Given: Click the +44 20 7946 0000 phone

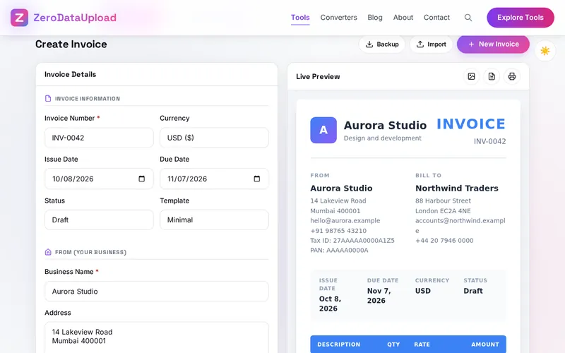Looking at the screenshot, I should [444, 240].
